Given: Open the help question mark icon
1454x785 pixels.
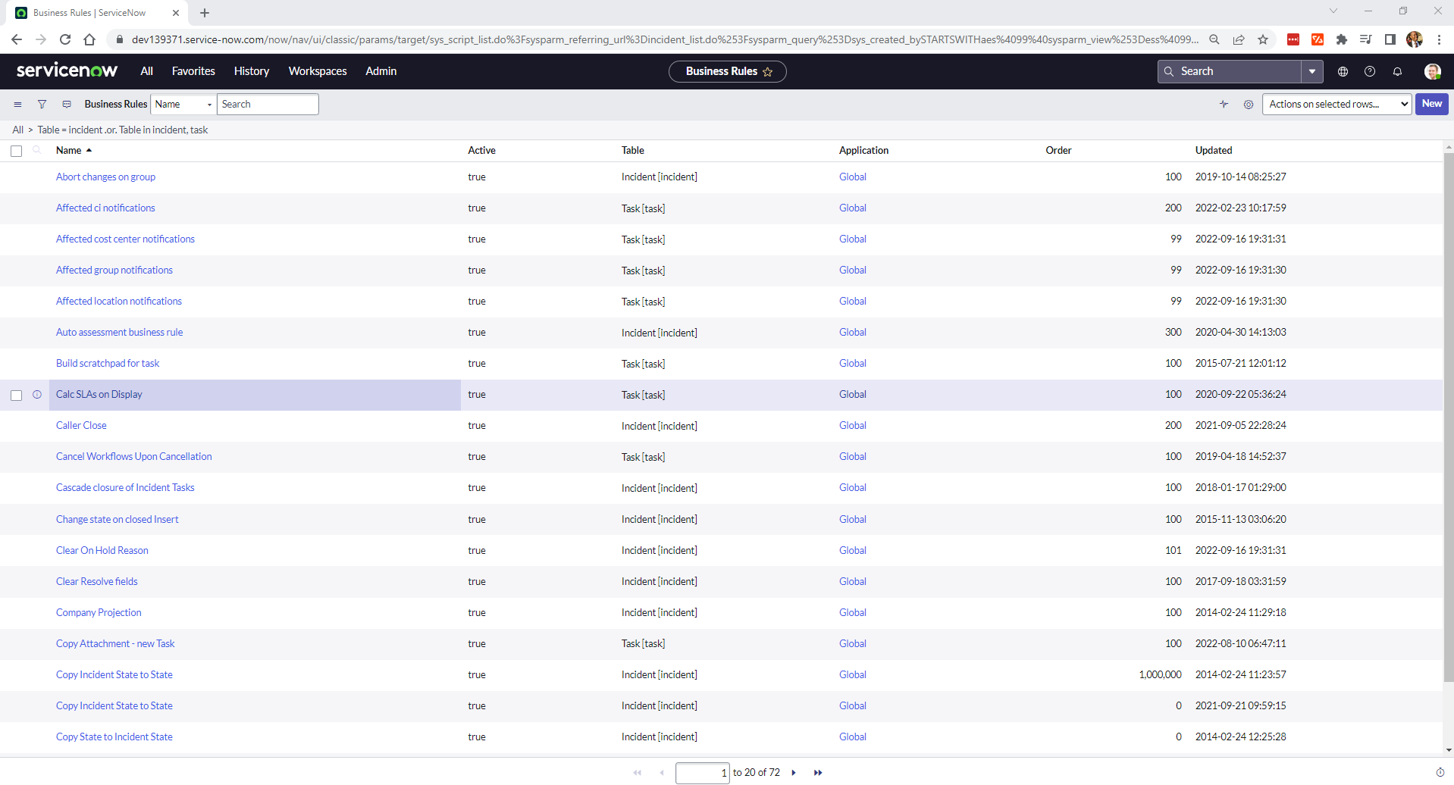Looking at the screenshot, I should (1370, 71).
